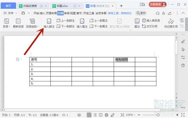Click the zoom in plus button
This screenshot has height=118, width=188.
click(177, 115)
